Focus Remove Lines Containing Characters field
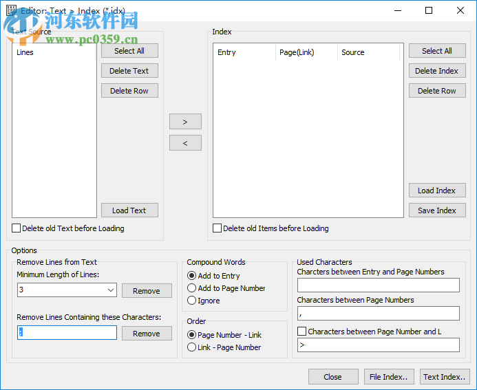477x390 pixels. coord(67,332)
